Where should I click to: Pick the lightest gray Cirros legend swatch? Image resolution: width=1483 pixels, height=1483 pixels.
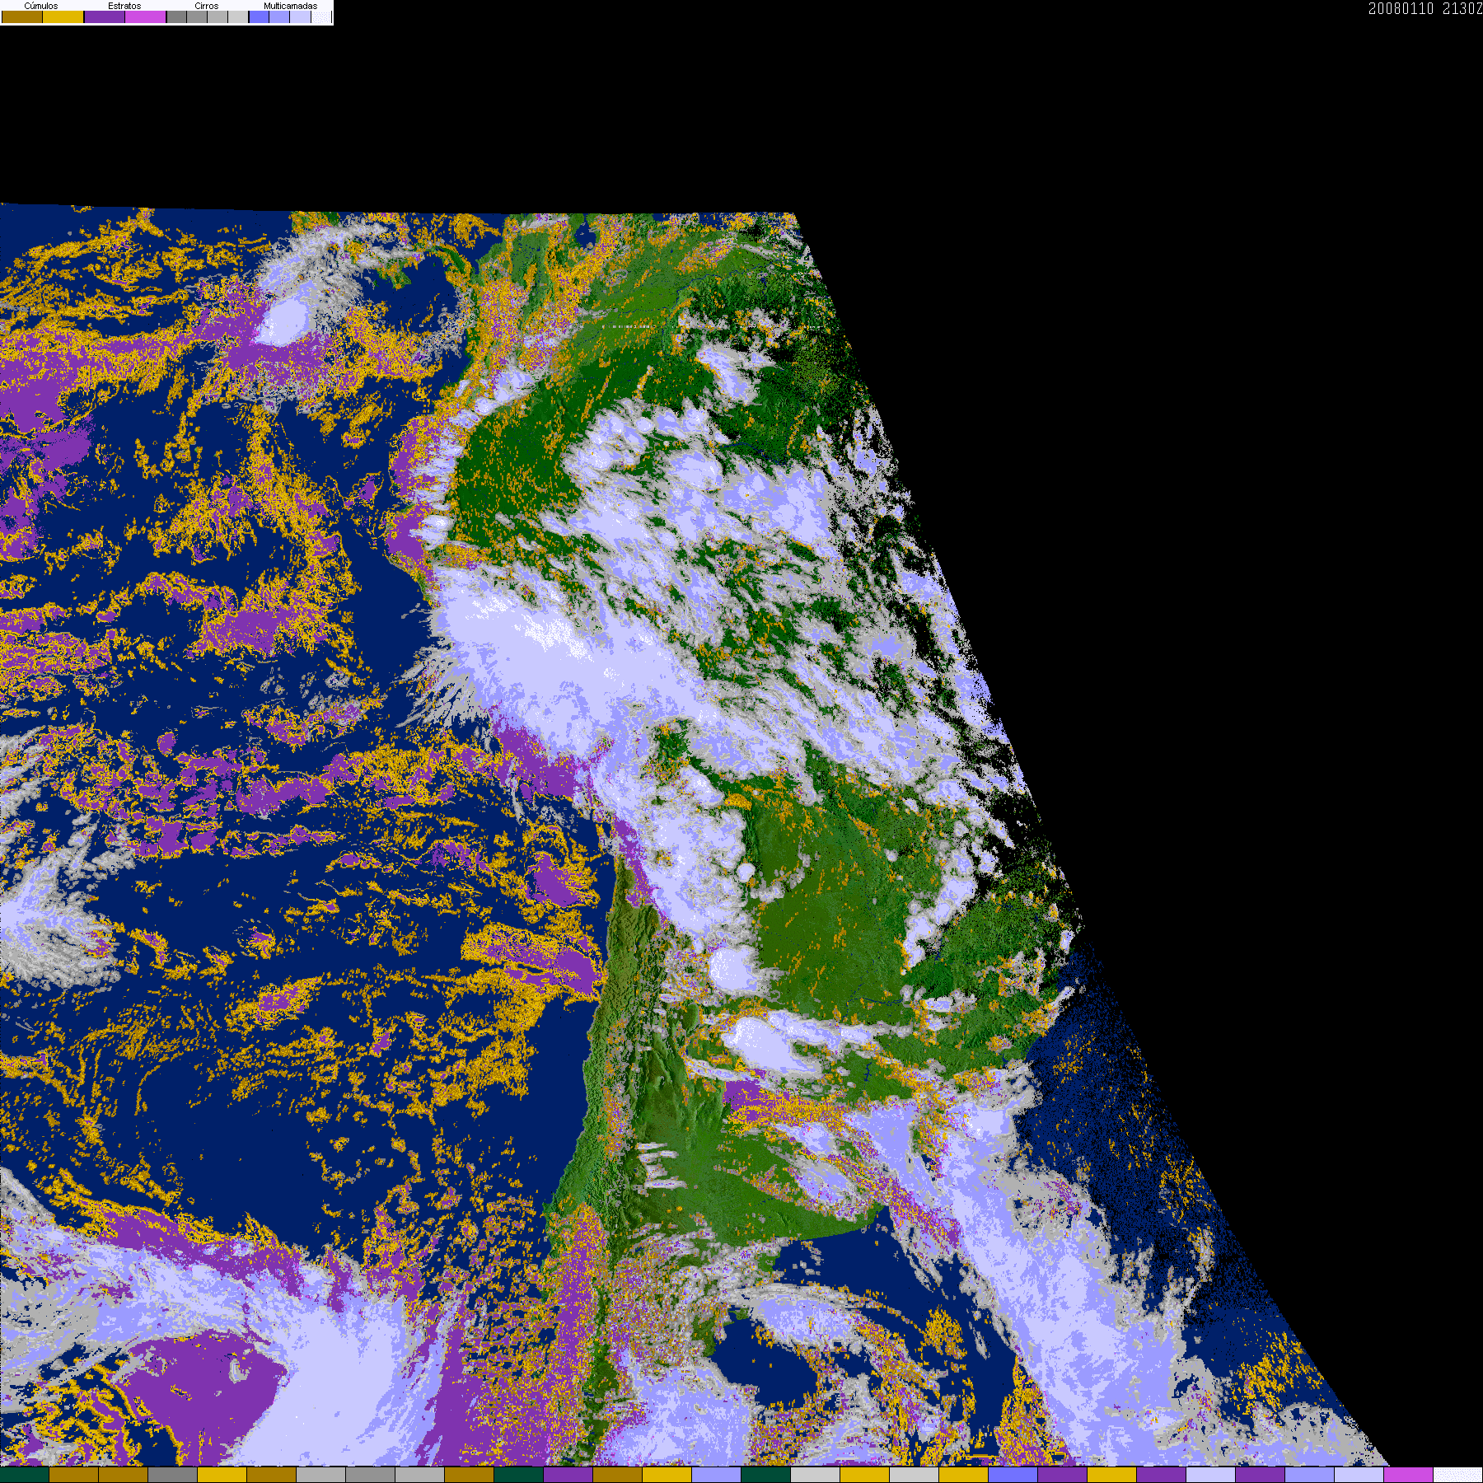pyautogui.click(x=238, y=16)
